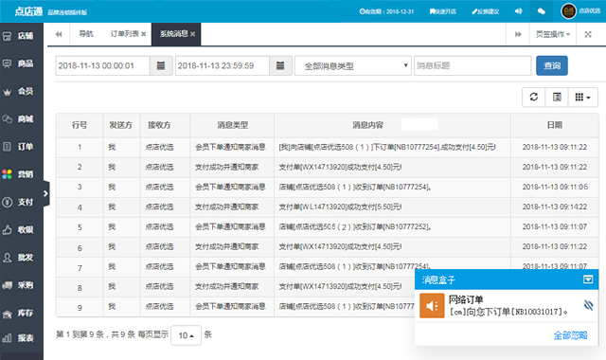Click the end date input field

(x=223, y=65)
